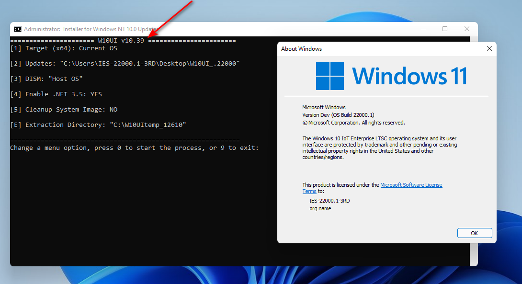Click the '[E] Extraction Directory' line

[x=98, y=125]
